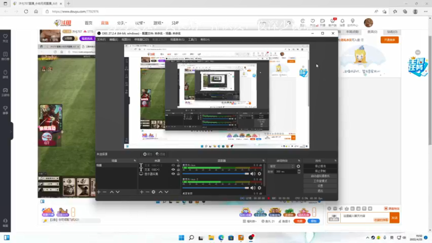Open the OBS Help menu
The height and width of the screenshot is (243, 432).
[x=205, y=39]
